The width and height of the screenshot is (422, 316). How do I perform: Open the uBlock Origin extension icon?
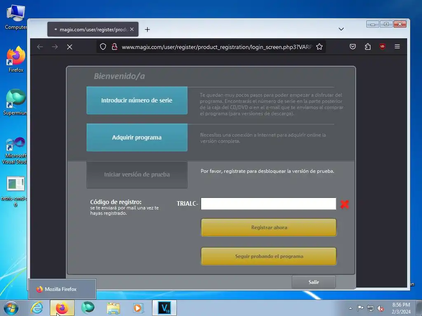tap(382, 47)
